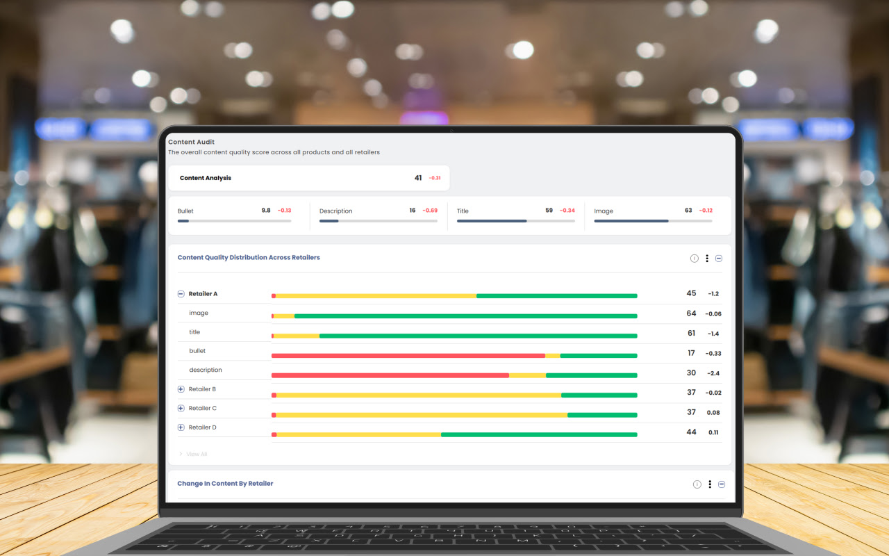The height and width of the screenshot is (556, 889).
Task: Click the Bullet score progress bar
Action: 234,221
